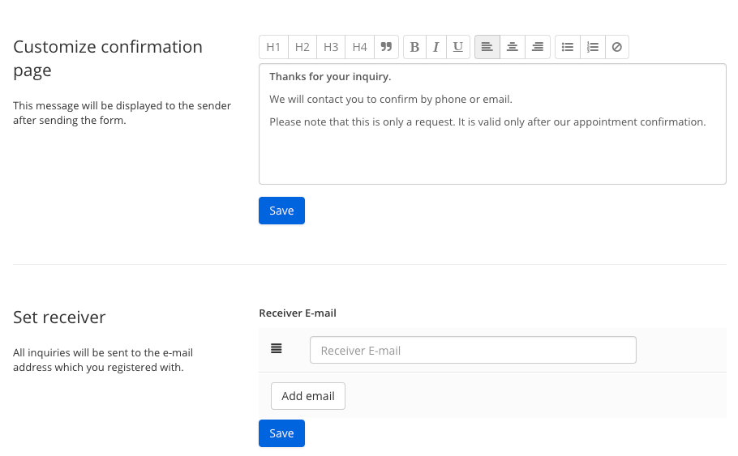The width and height of the screenshot is (738, 456).
Task: Focus the Receiver E-mail input field
Action: (473, 350)
